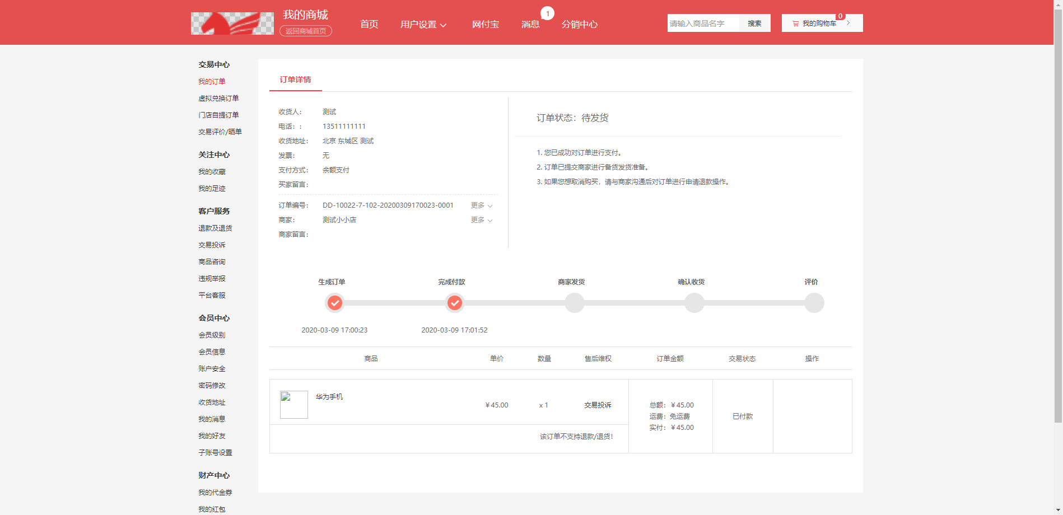This screenshot has height=515, width=1063.
Task: Open 分销中心 in the top navigation
Action: coord(580,25)
